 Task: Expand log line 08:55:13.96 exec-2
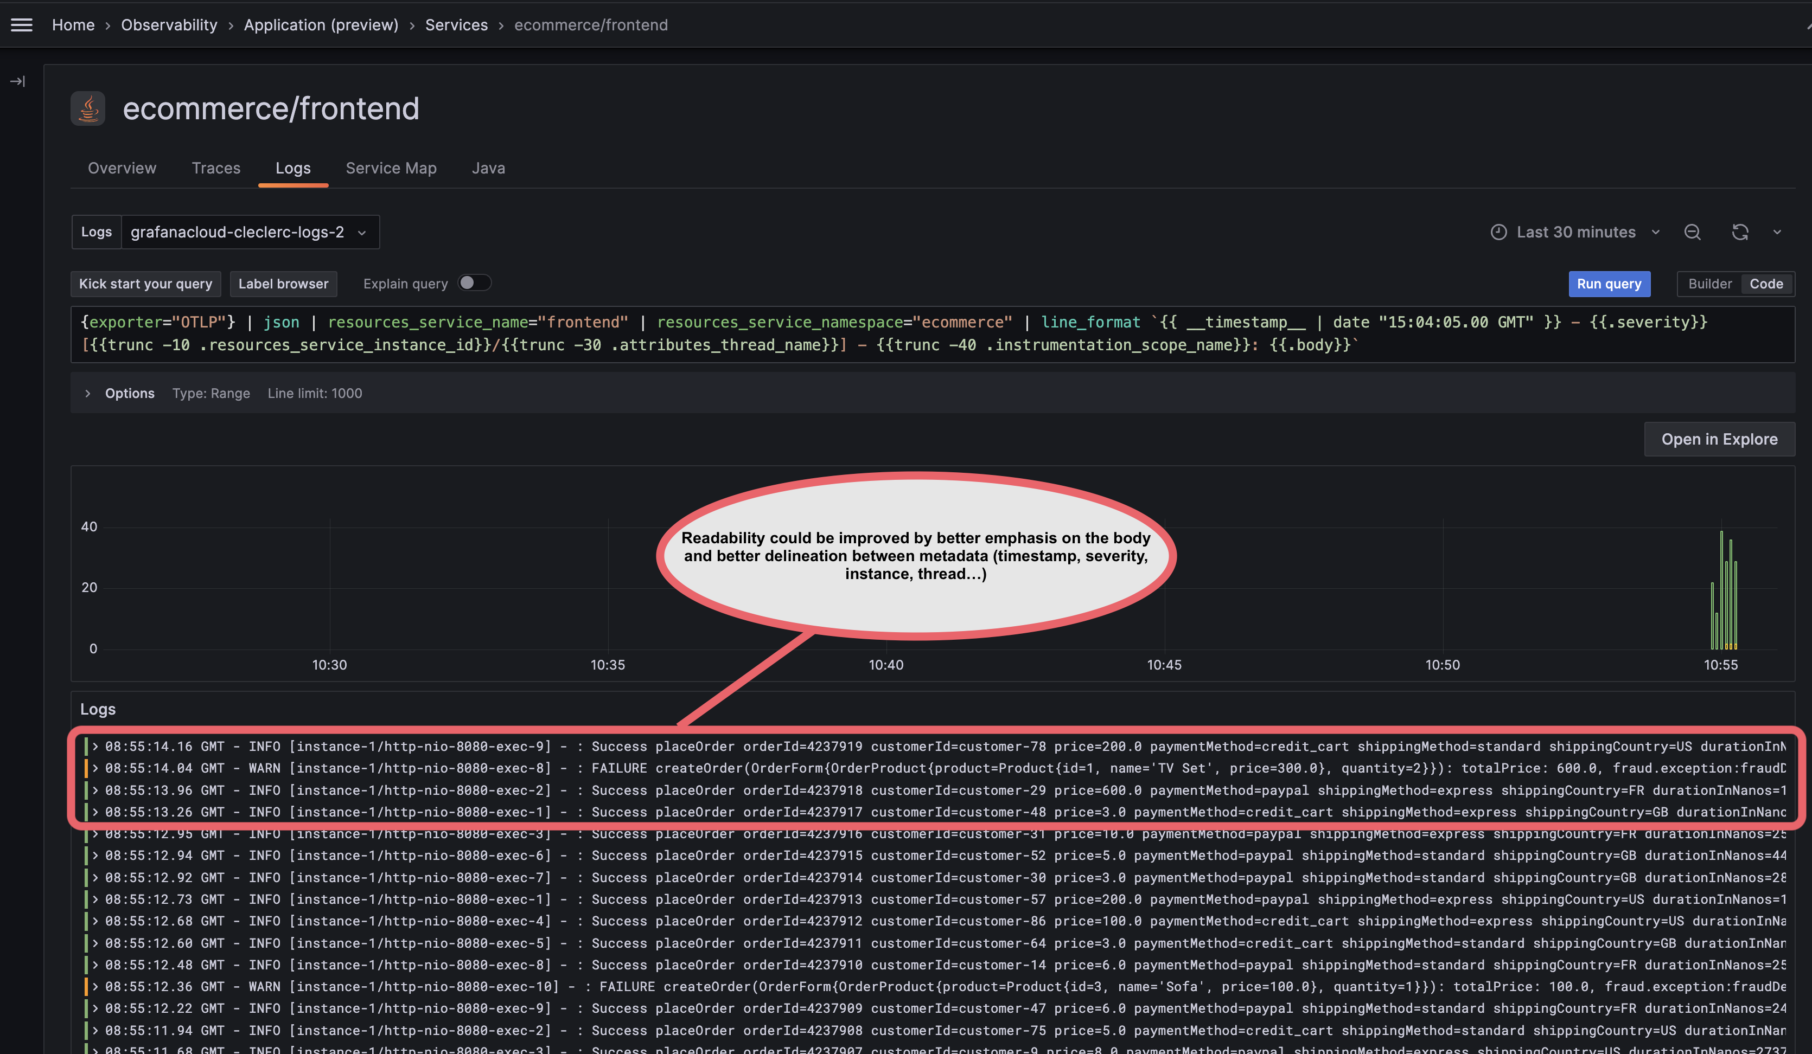tap(95, 790)
